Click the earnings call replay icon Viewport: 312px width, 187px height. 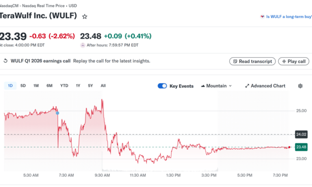5,61
